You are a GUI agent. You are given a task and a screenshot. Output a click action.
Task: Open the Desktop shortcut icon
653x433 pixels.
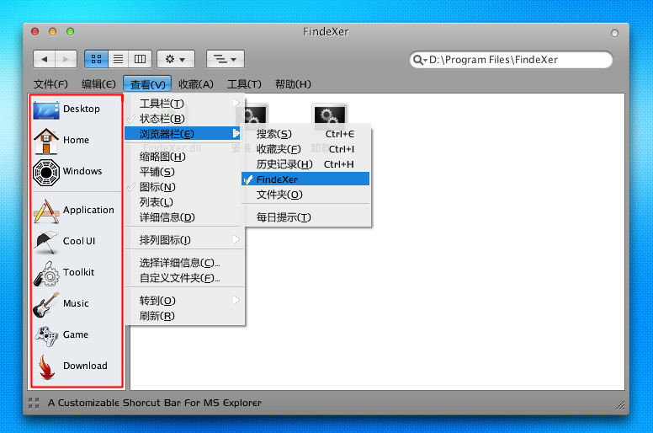click(45, 110)
